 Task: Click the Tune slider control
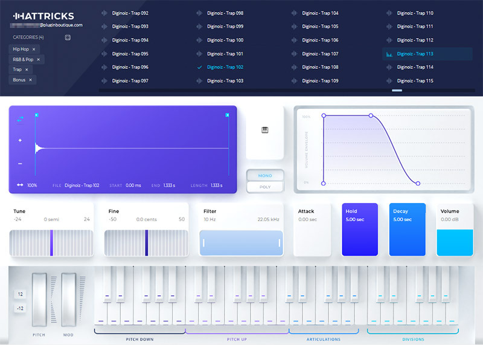point(52,242)
